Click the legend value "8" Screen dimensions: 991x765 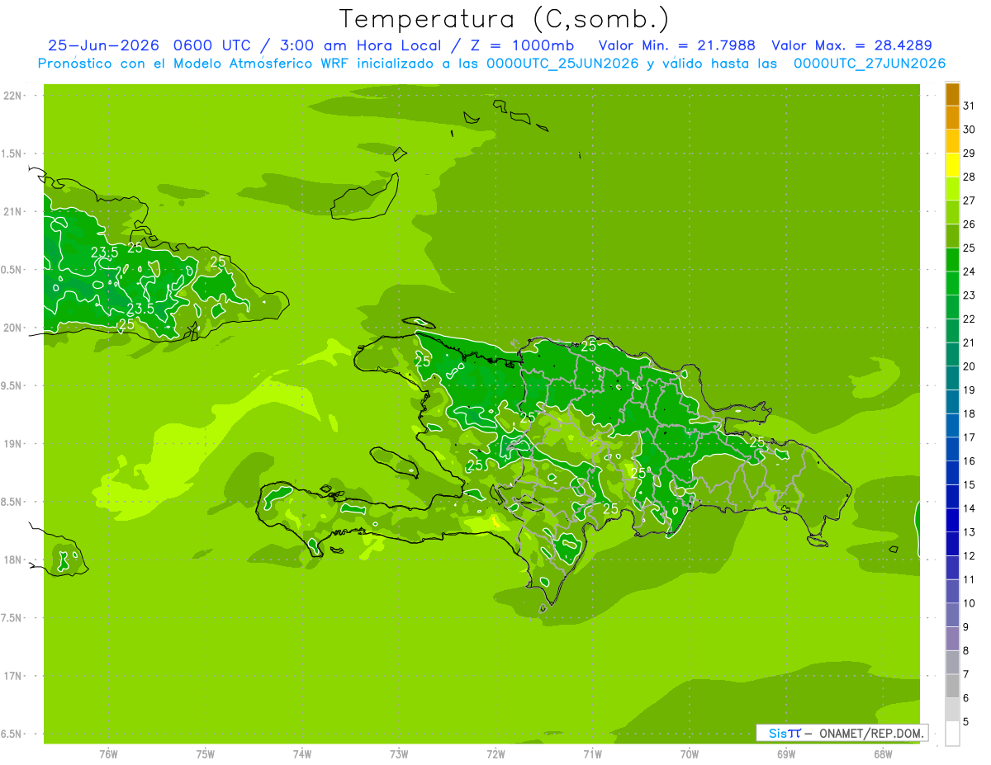[x=966, y=650]
